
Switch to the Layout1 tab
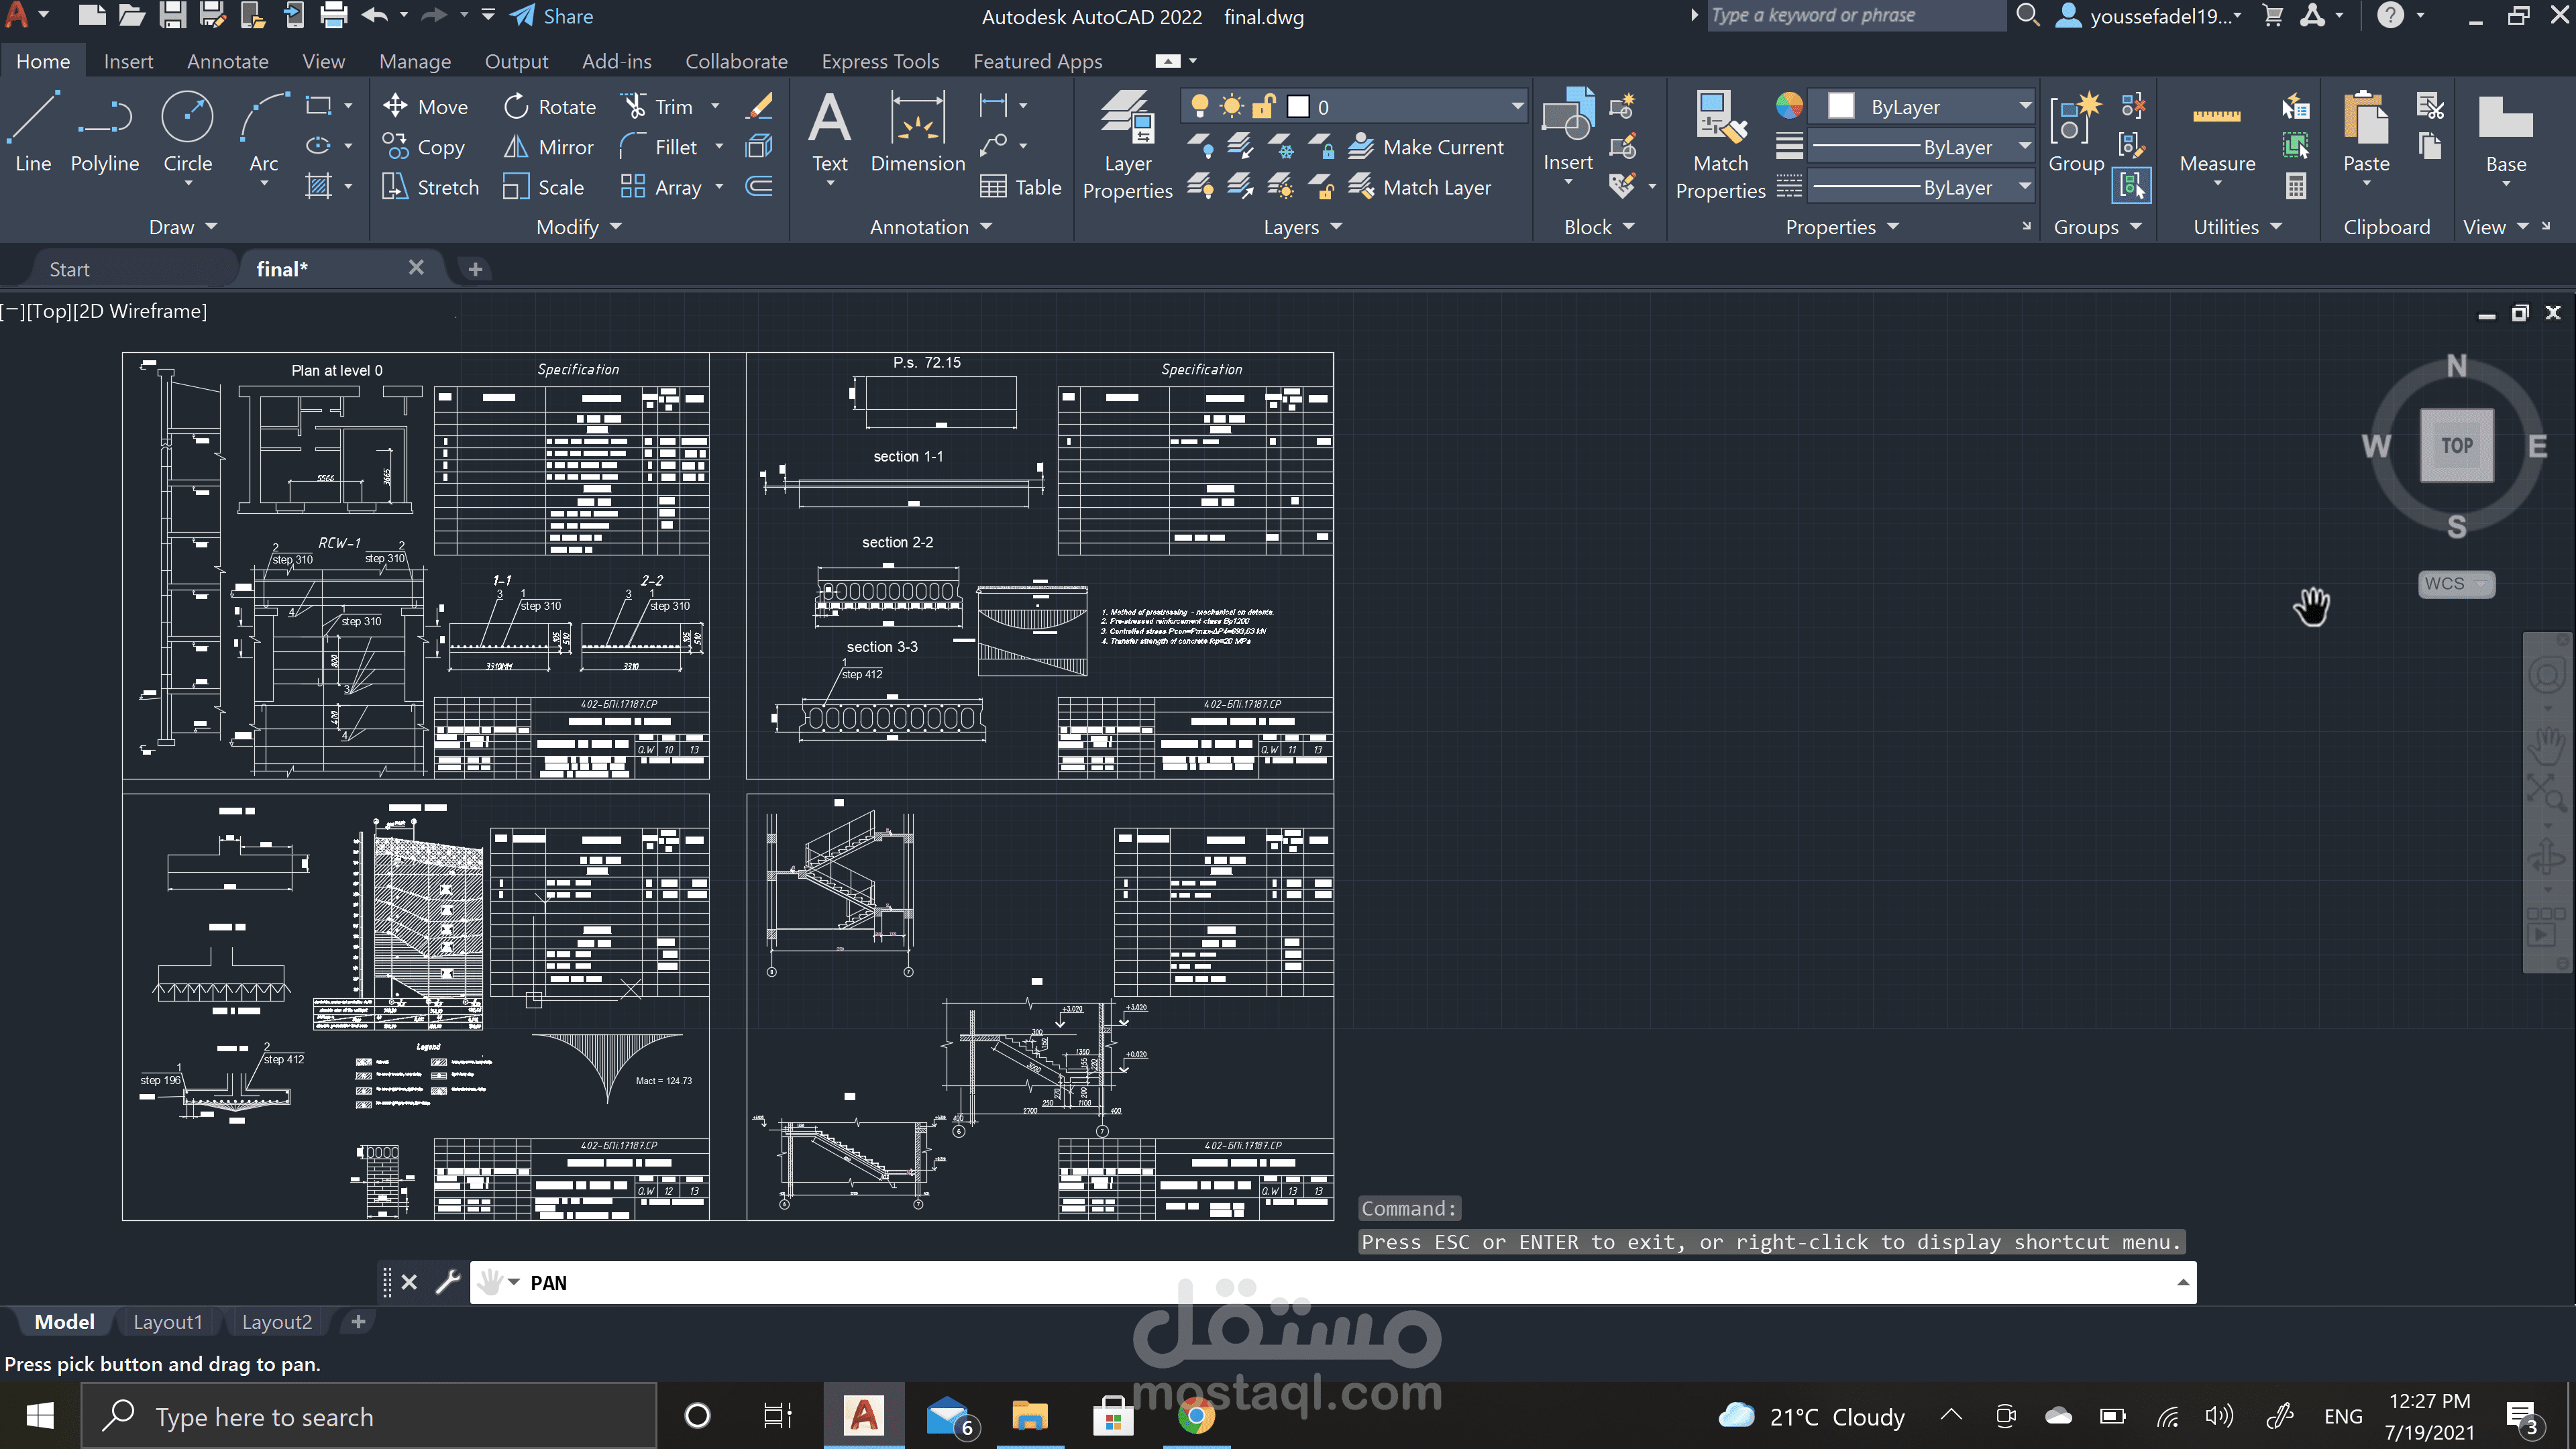167,1322
